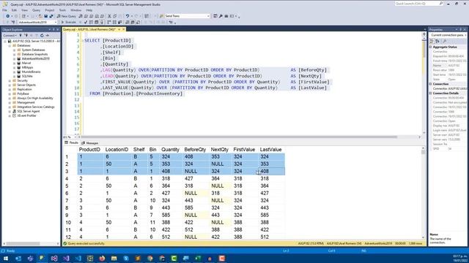Select result row number 5
Viewport: 469px width, 263px height.
67,186
